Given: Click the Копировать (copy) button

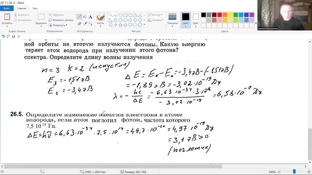Looking at the screenshot, I should pos(23,20).
